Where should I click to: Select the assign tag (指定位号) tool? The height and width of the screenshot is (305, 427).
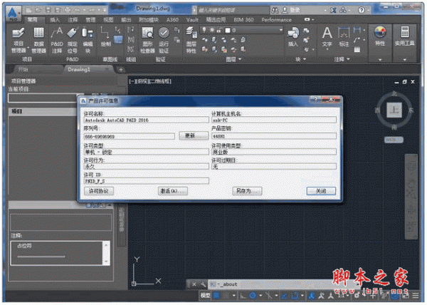tap(72, 40)
